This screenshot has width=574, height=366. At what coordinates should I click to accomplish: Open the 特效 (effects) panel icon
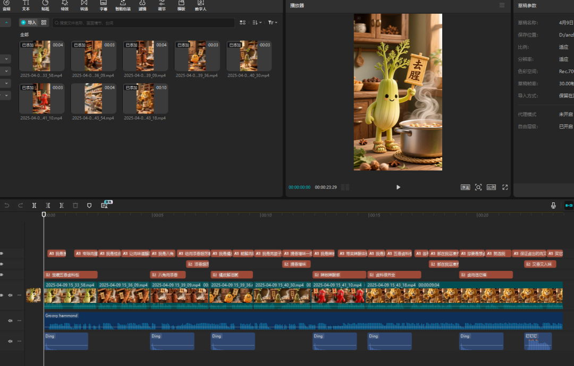(64, 5)
